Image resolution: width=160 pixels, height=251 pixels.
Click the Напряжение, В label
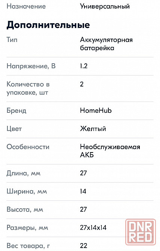[31, 66]
